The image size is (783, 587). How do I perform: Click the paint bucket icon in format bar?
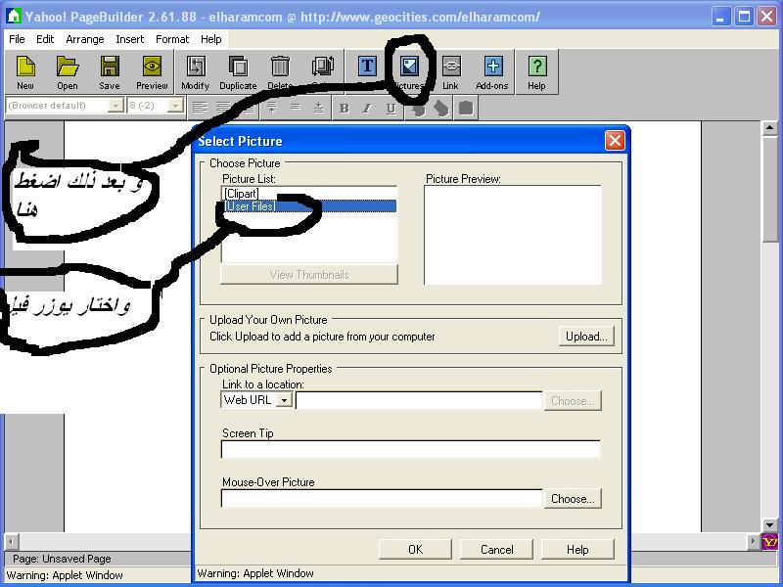click(x=441, y=108)
